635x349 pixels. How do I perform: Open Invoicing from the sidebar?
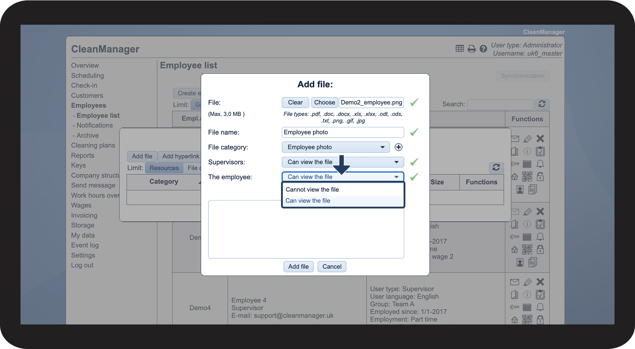(x=84, y=215)
